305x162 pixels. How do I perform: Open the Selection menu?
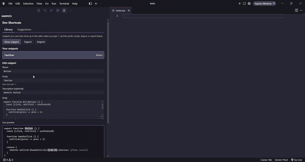28,3
